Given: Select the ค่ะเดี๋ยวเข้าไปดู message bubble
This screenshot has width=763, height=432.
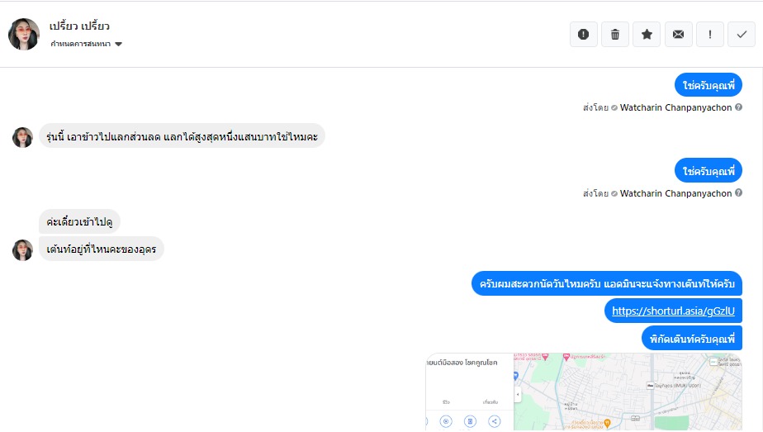Looking at the screenshot, I should click(80, 221).
